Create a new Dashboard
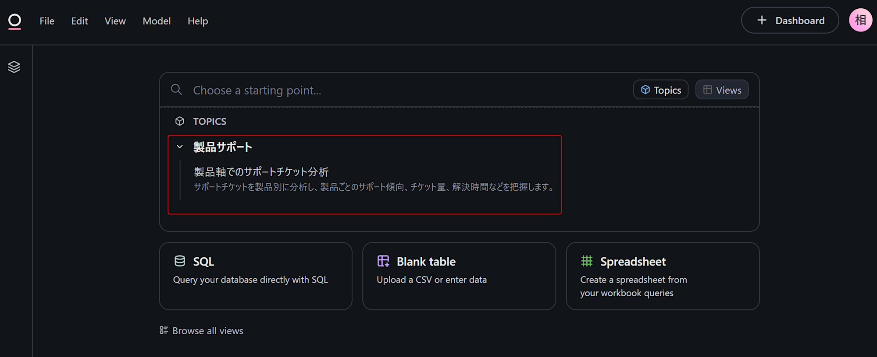Viewport: 877px width, 357px height. click(790, 21)
